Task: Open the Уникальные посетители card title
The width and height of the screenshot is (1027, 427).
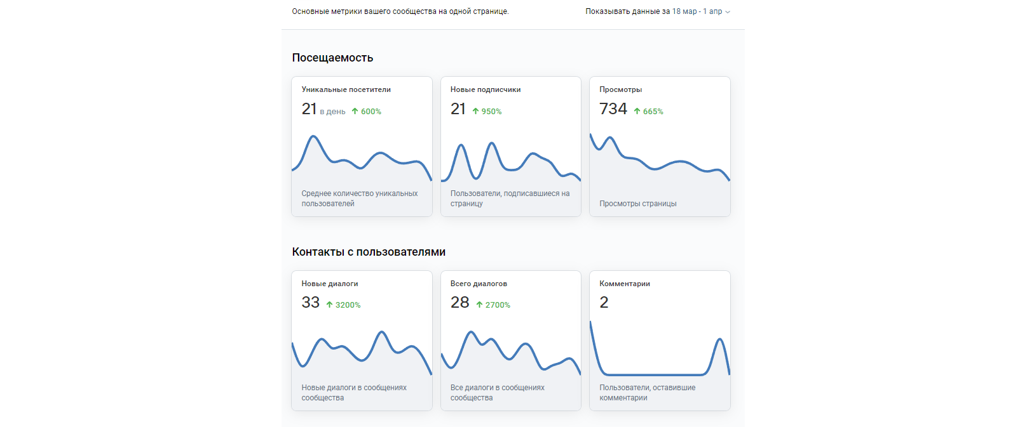Action: point(346,89)
